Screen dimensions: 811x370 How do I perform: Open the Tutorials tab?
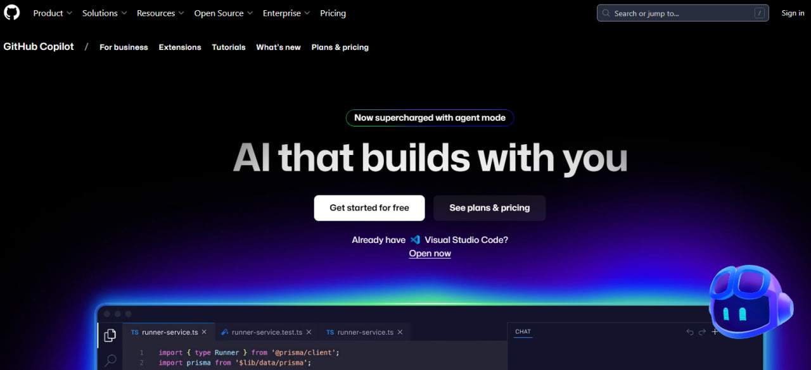tap(229, 47)
